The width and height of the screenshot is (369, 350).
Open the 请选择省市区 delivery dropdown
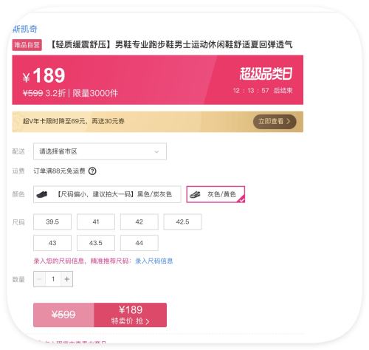coord(100,151)
